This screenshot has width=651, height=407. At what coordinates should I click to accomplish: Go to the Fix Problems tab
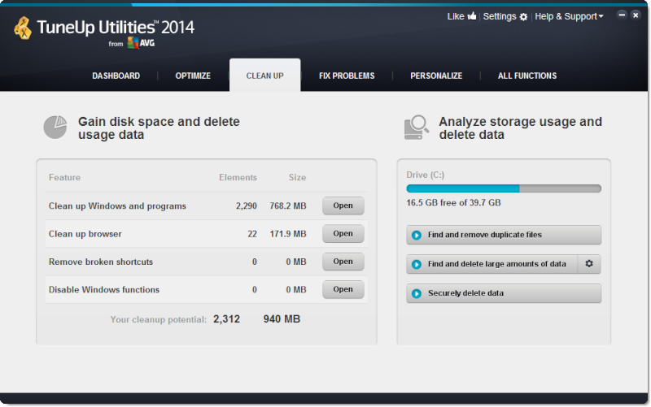click(347, 76)
